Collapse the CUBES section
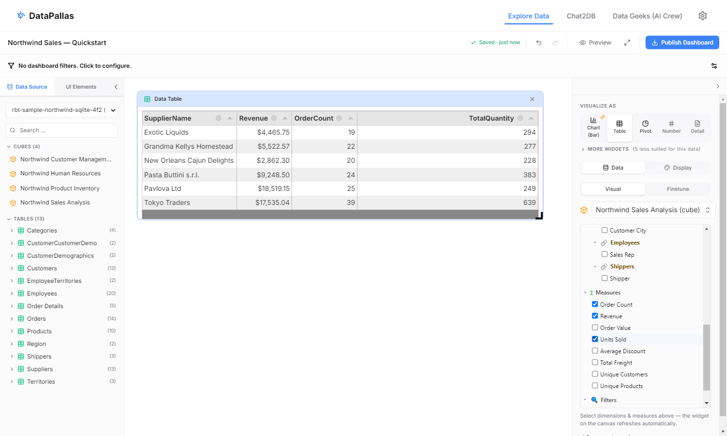This screenshot has width=727, height=436. [x=9, y=146]
